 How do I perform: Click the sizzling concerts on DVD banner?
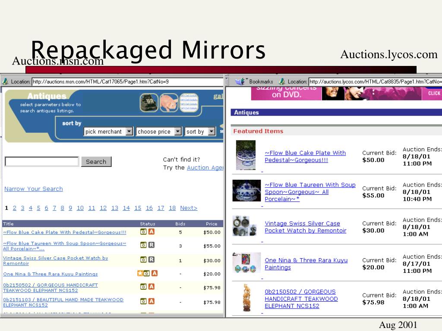coord(347,94)
